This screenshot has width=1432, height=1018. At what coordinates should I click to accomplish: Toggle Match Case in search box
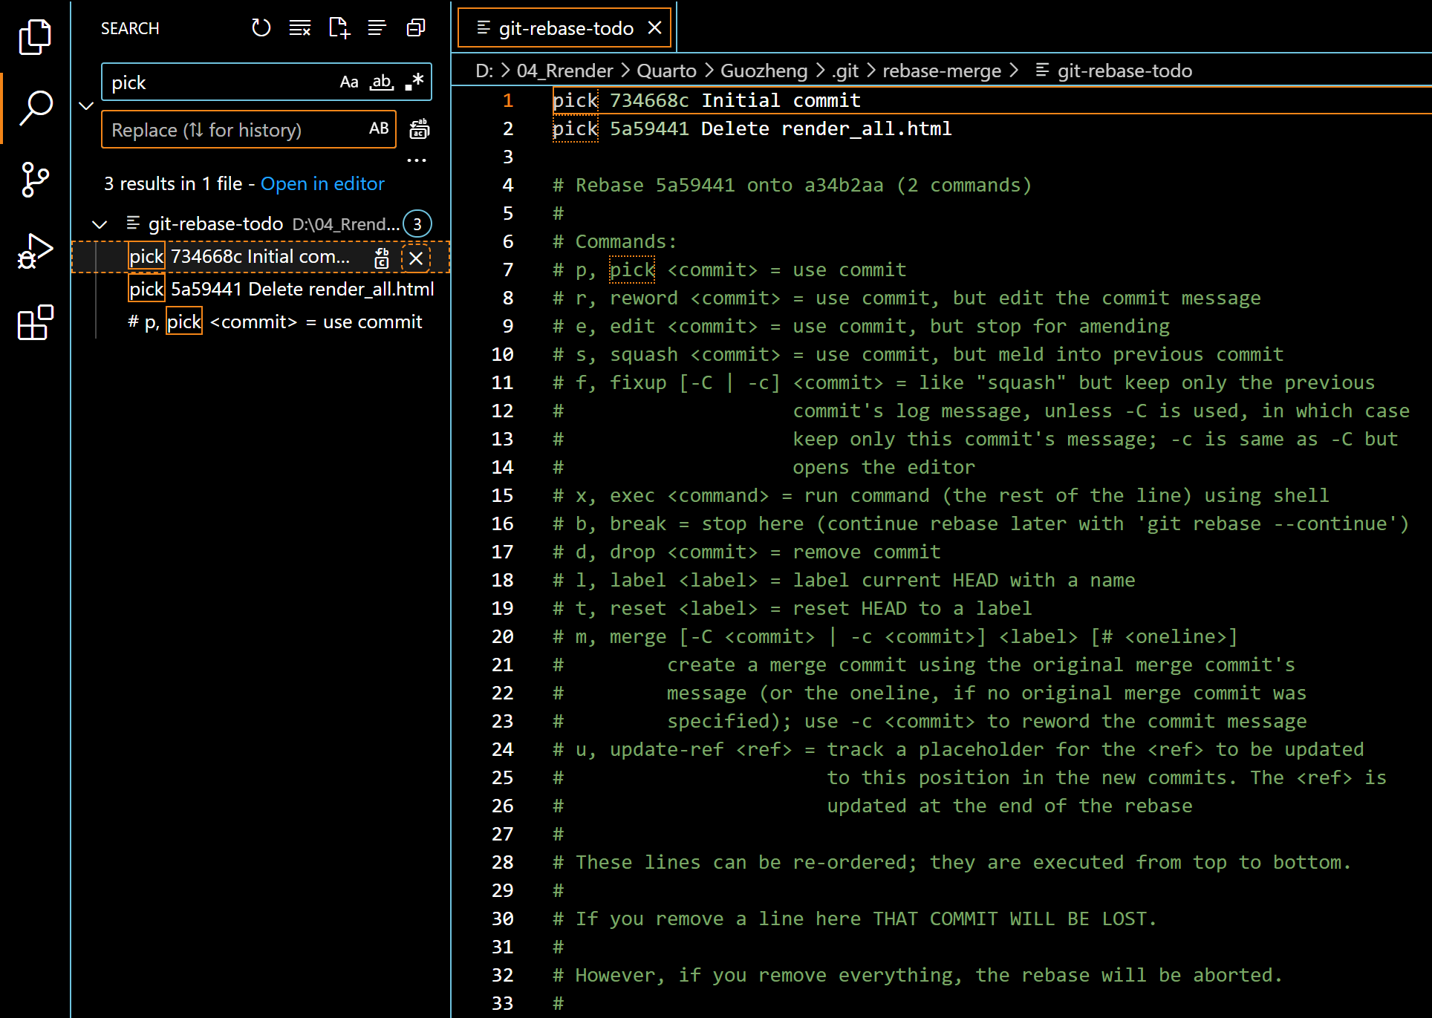click(x=349, y=82)
